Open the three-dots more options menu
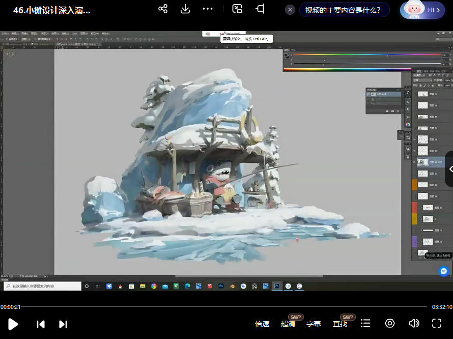Viewport: 453px width, 339px height. (208, 9)
